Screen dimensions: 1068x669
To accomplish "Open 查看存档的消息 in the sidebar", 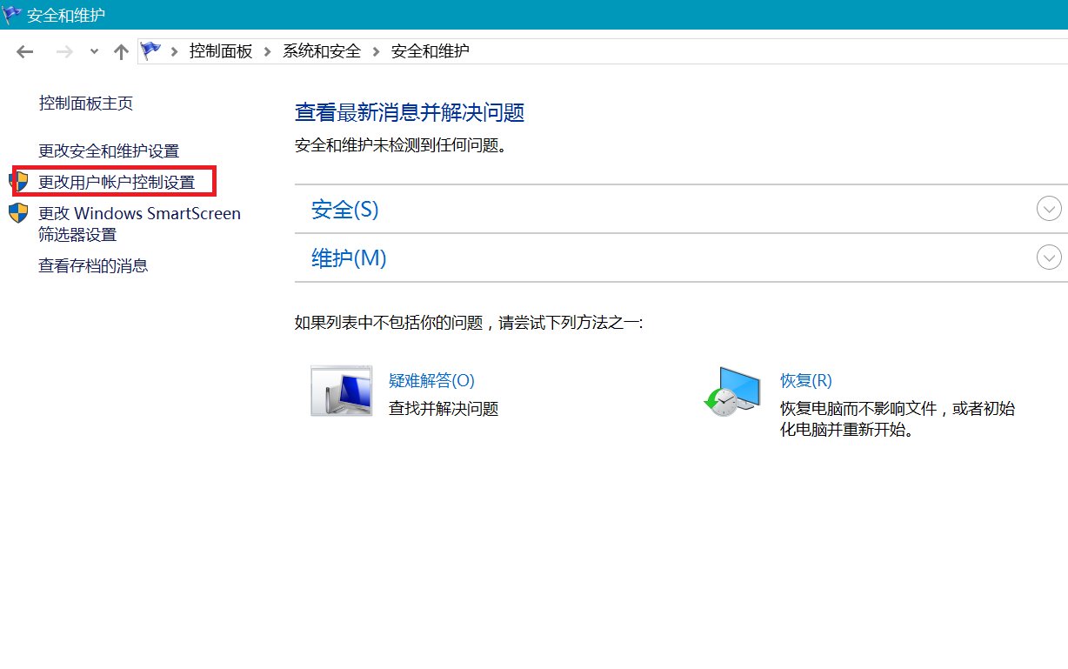I will point(92,265).
